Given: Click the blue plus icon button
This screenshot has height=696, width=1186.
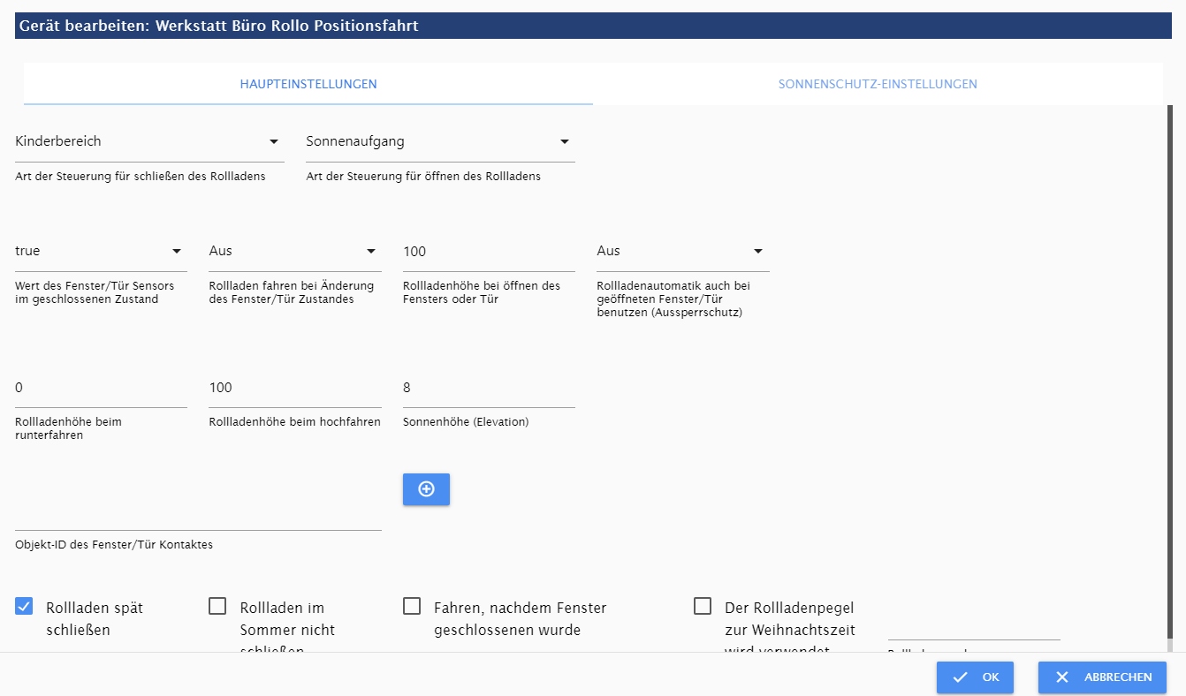Looking at the screenshot, I should (x=426, y=489).
